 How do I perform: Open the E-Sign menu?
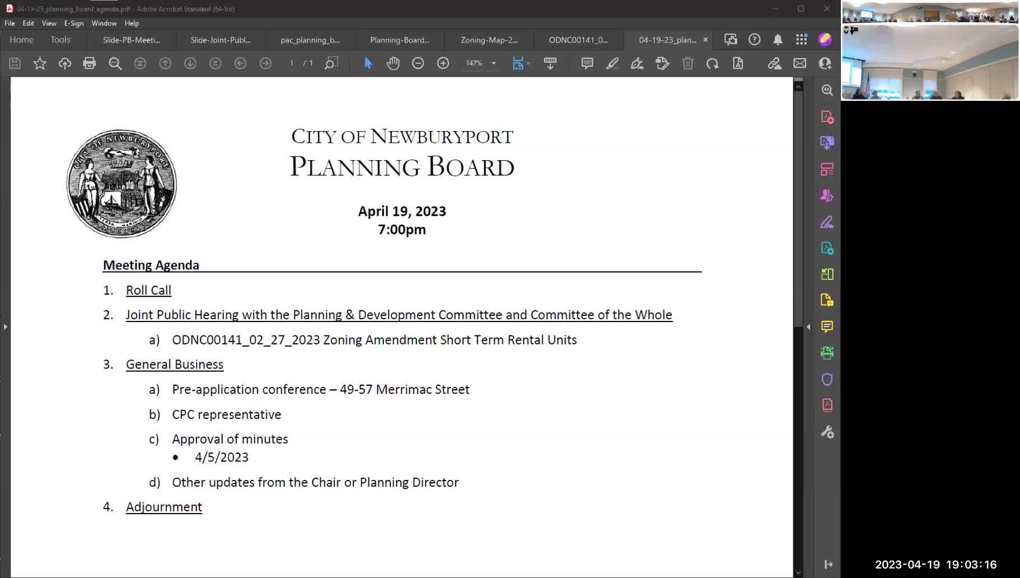pos(74,23)
